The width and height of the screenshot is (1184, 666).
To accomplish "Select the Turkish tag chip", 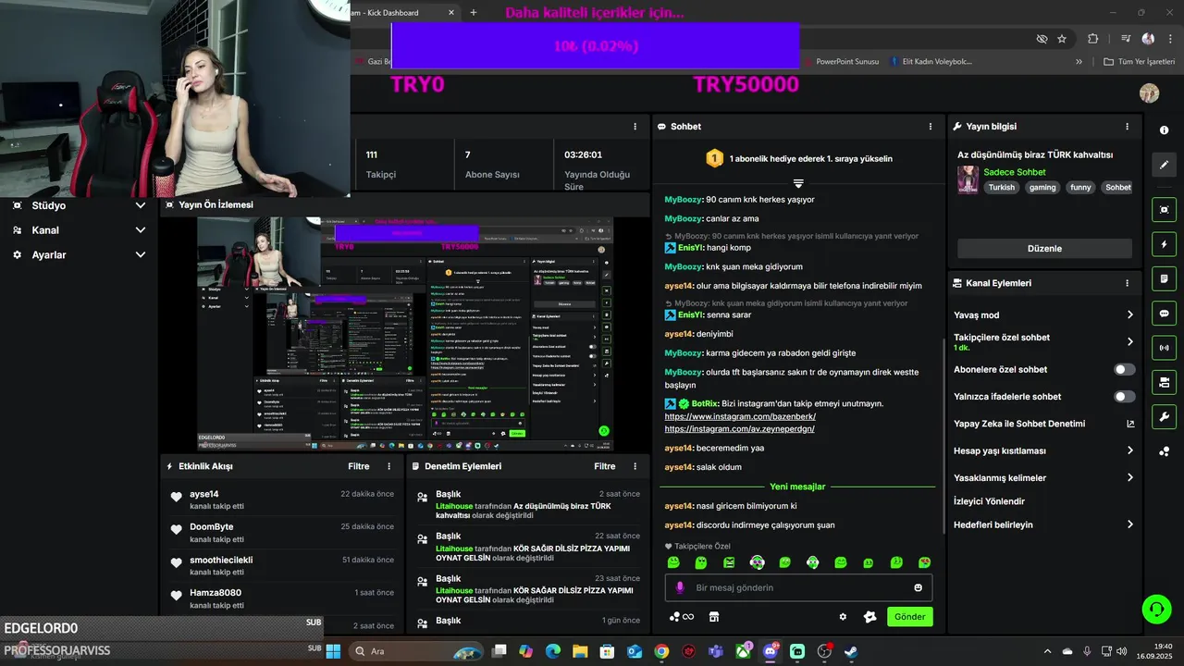I will click(1001, 187).
